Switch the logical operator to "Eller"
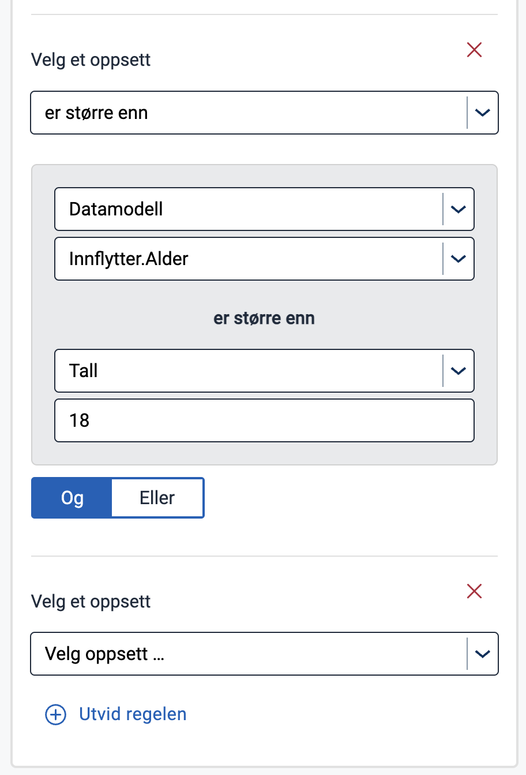The height and width of the screenshot is (775, 526). coord(157,497)
